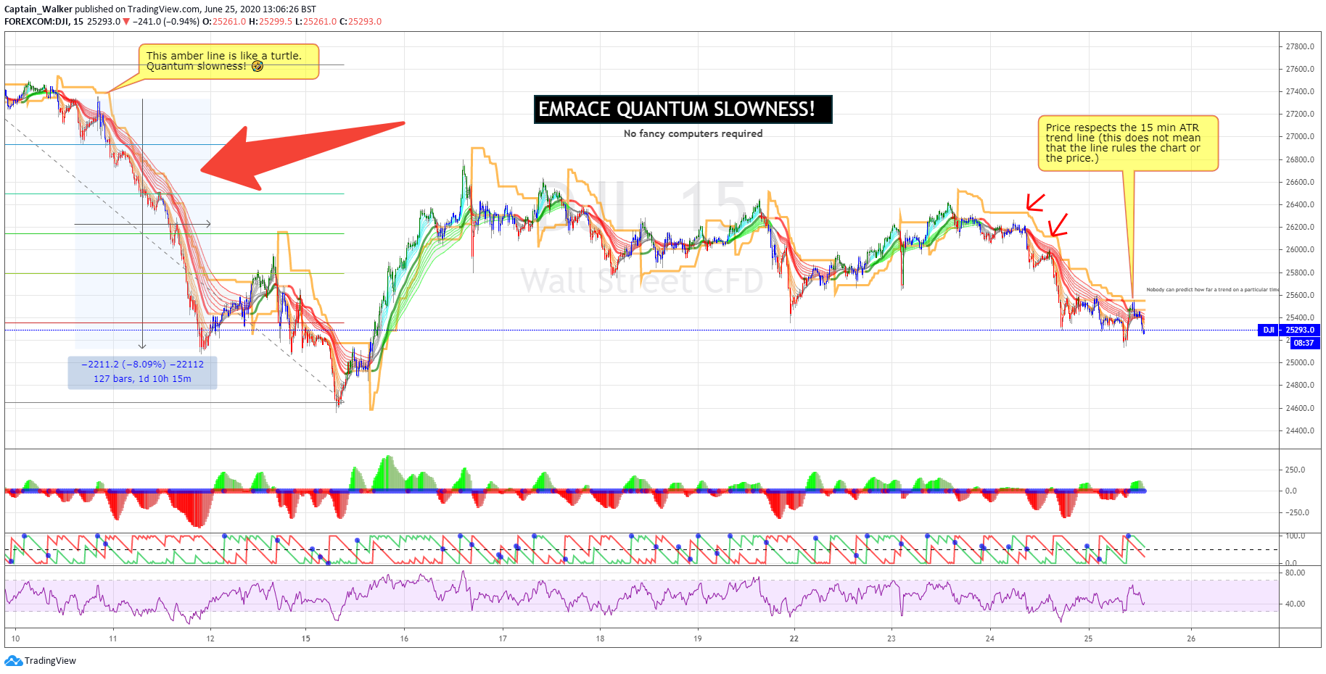This screenshot has height=674, width=1326.
Task: Click date label 26 on the time axis
Action: (1191, 638)
